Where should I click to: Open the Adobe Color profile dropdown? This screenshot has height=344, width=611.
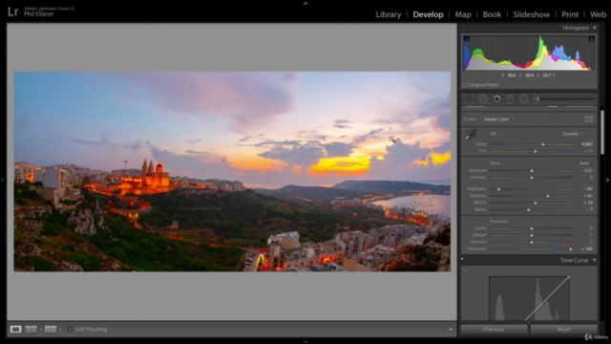(498, 119)
